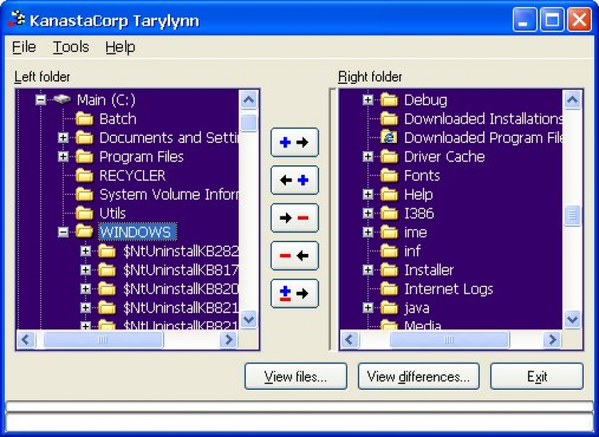
Task: Click the Utils folder icon
Action: click(x=85, y=213)
